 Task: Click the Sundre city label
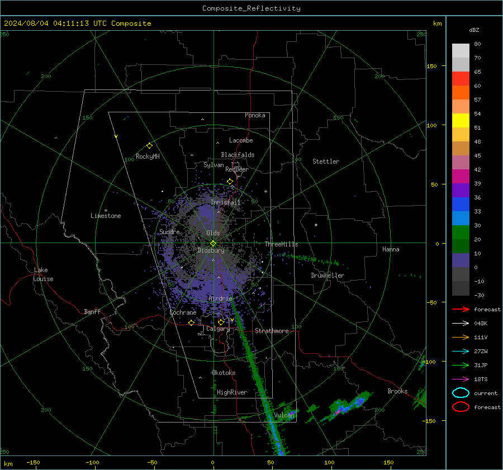pyautogui.click(x=170, y=231)
